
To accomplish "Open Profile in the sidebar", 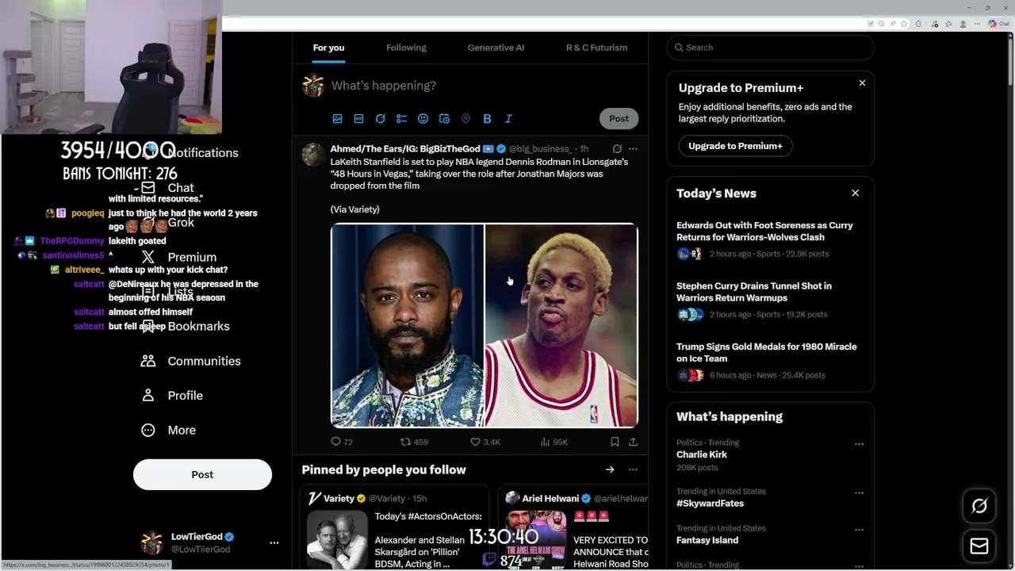I will 172,396.
